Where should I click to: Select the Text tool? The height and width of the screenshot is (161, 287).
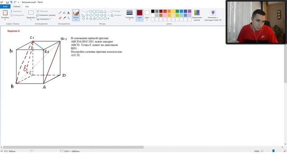coord(68,13)
